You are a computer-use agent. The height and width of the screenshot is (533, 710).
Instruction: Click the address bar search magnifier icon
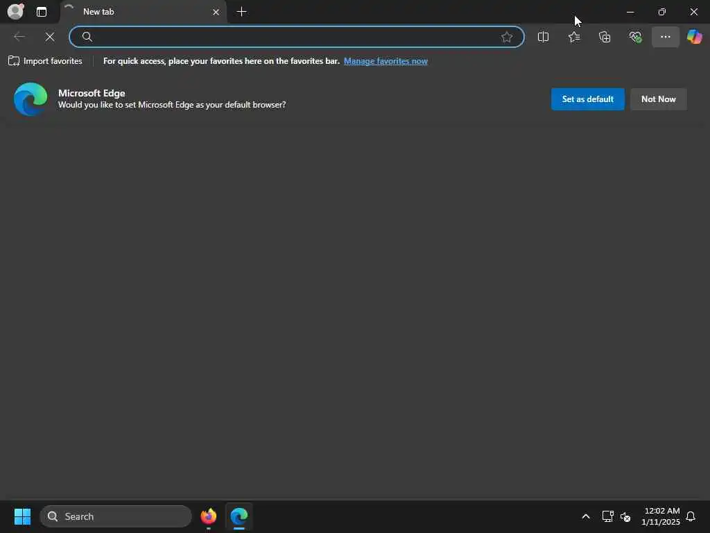click(x=87, y=37)
